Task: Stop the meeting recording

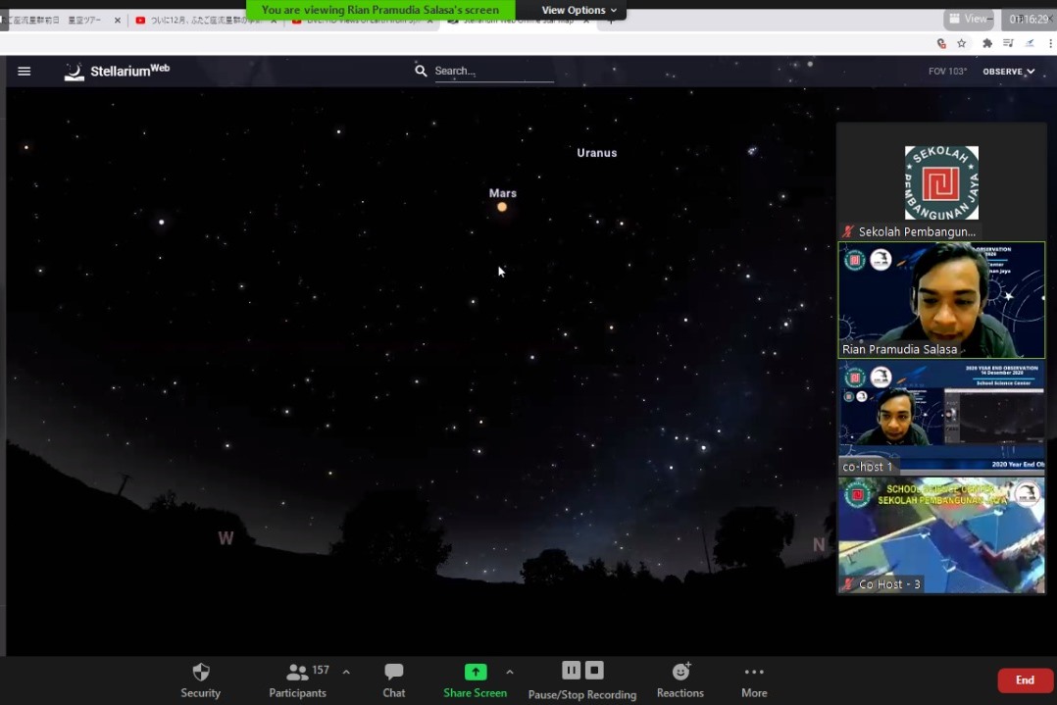Action: [594, 671]
